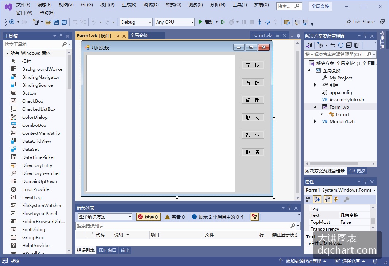Image resolution: width=389 pixels, height=266 pixels.
Task: Click the Save All icon
Action: click(64, 22)
